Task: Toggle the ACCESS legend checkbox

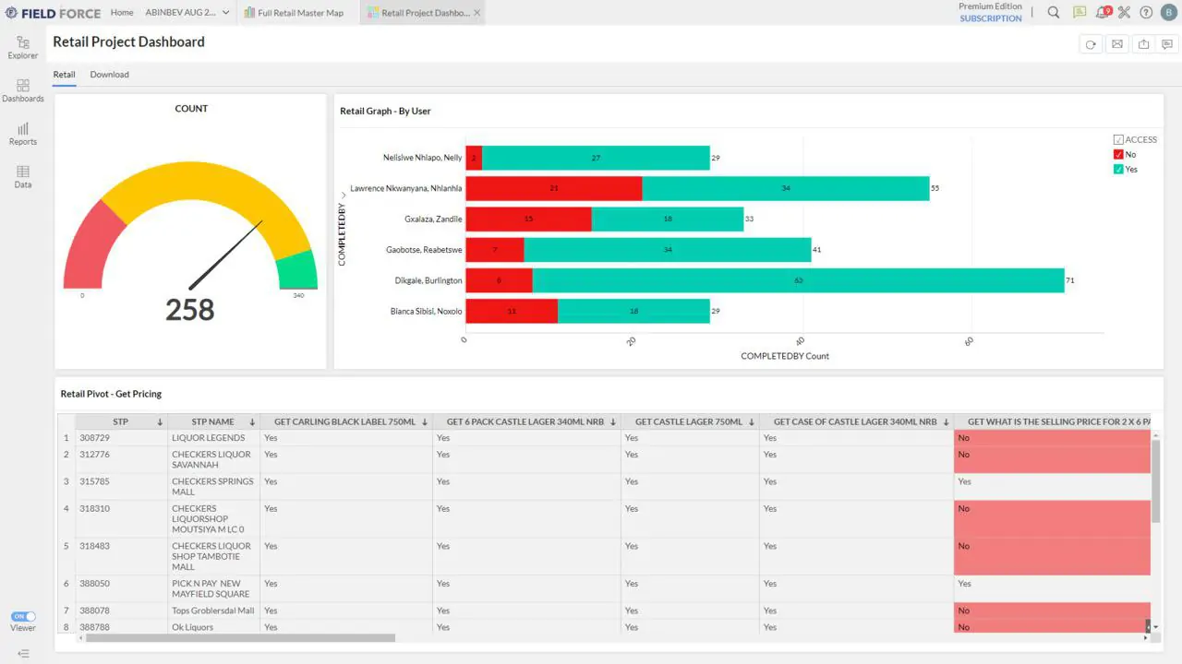Action: point(1118,140)
